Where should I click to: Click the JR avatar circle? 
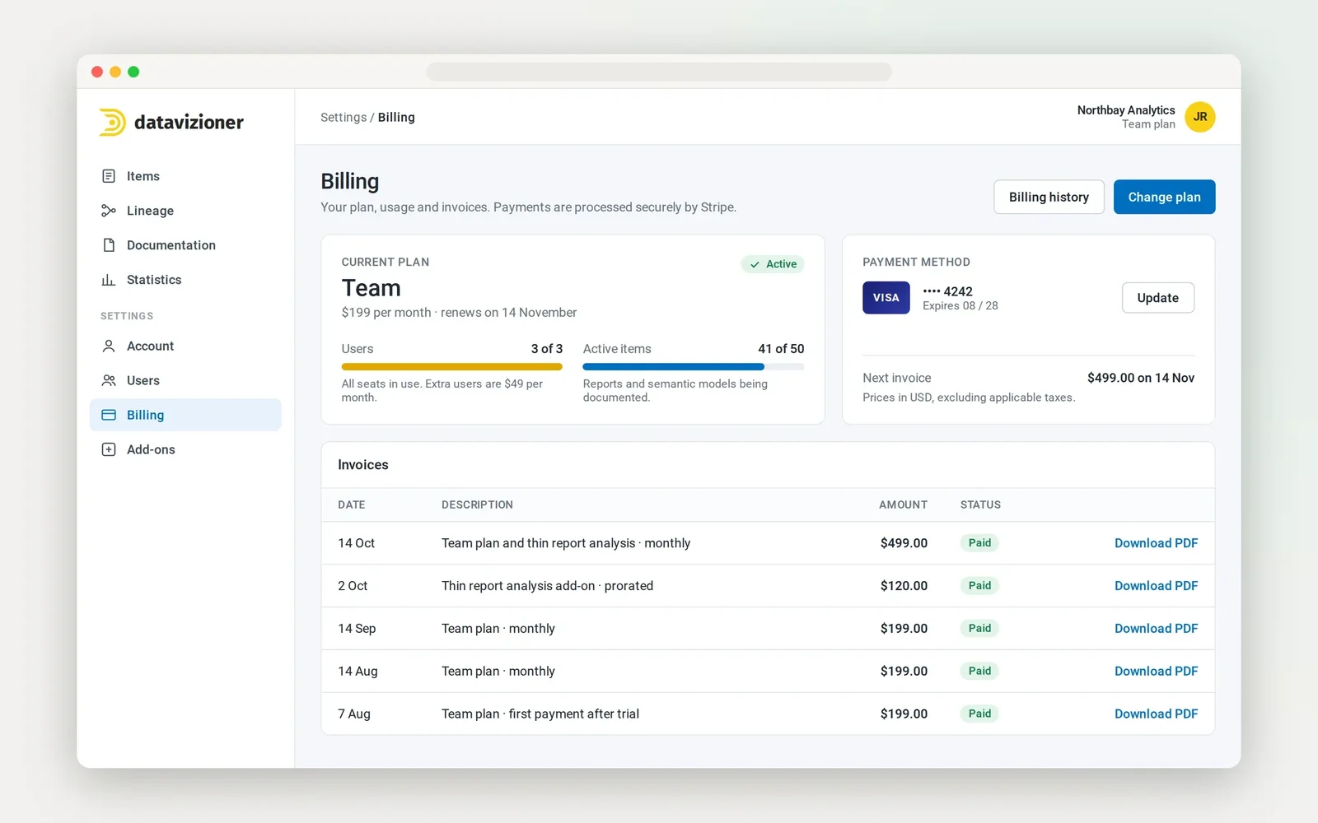point(1200,117)
